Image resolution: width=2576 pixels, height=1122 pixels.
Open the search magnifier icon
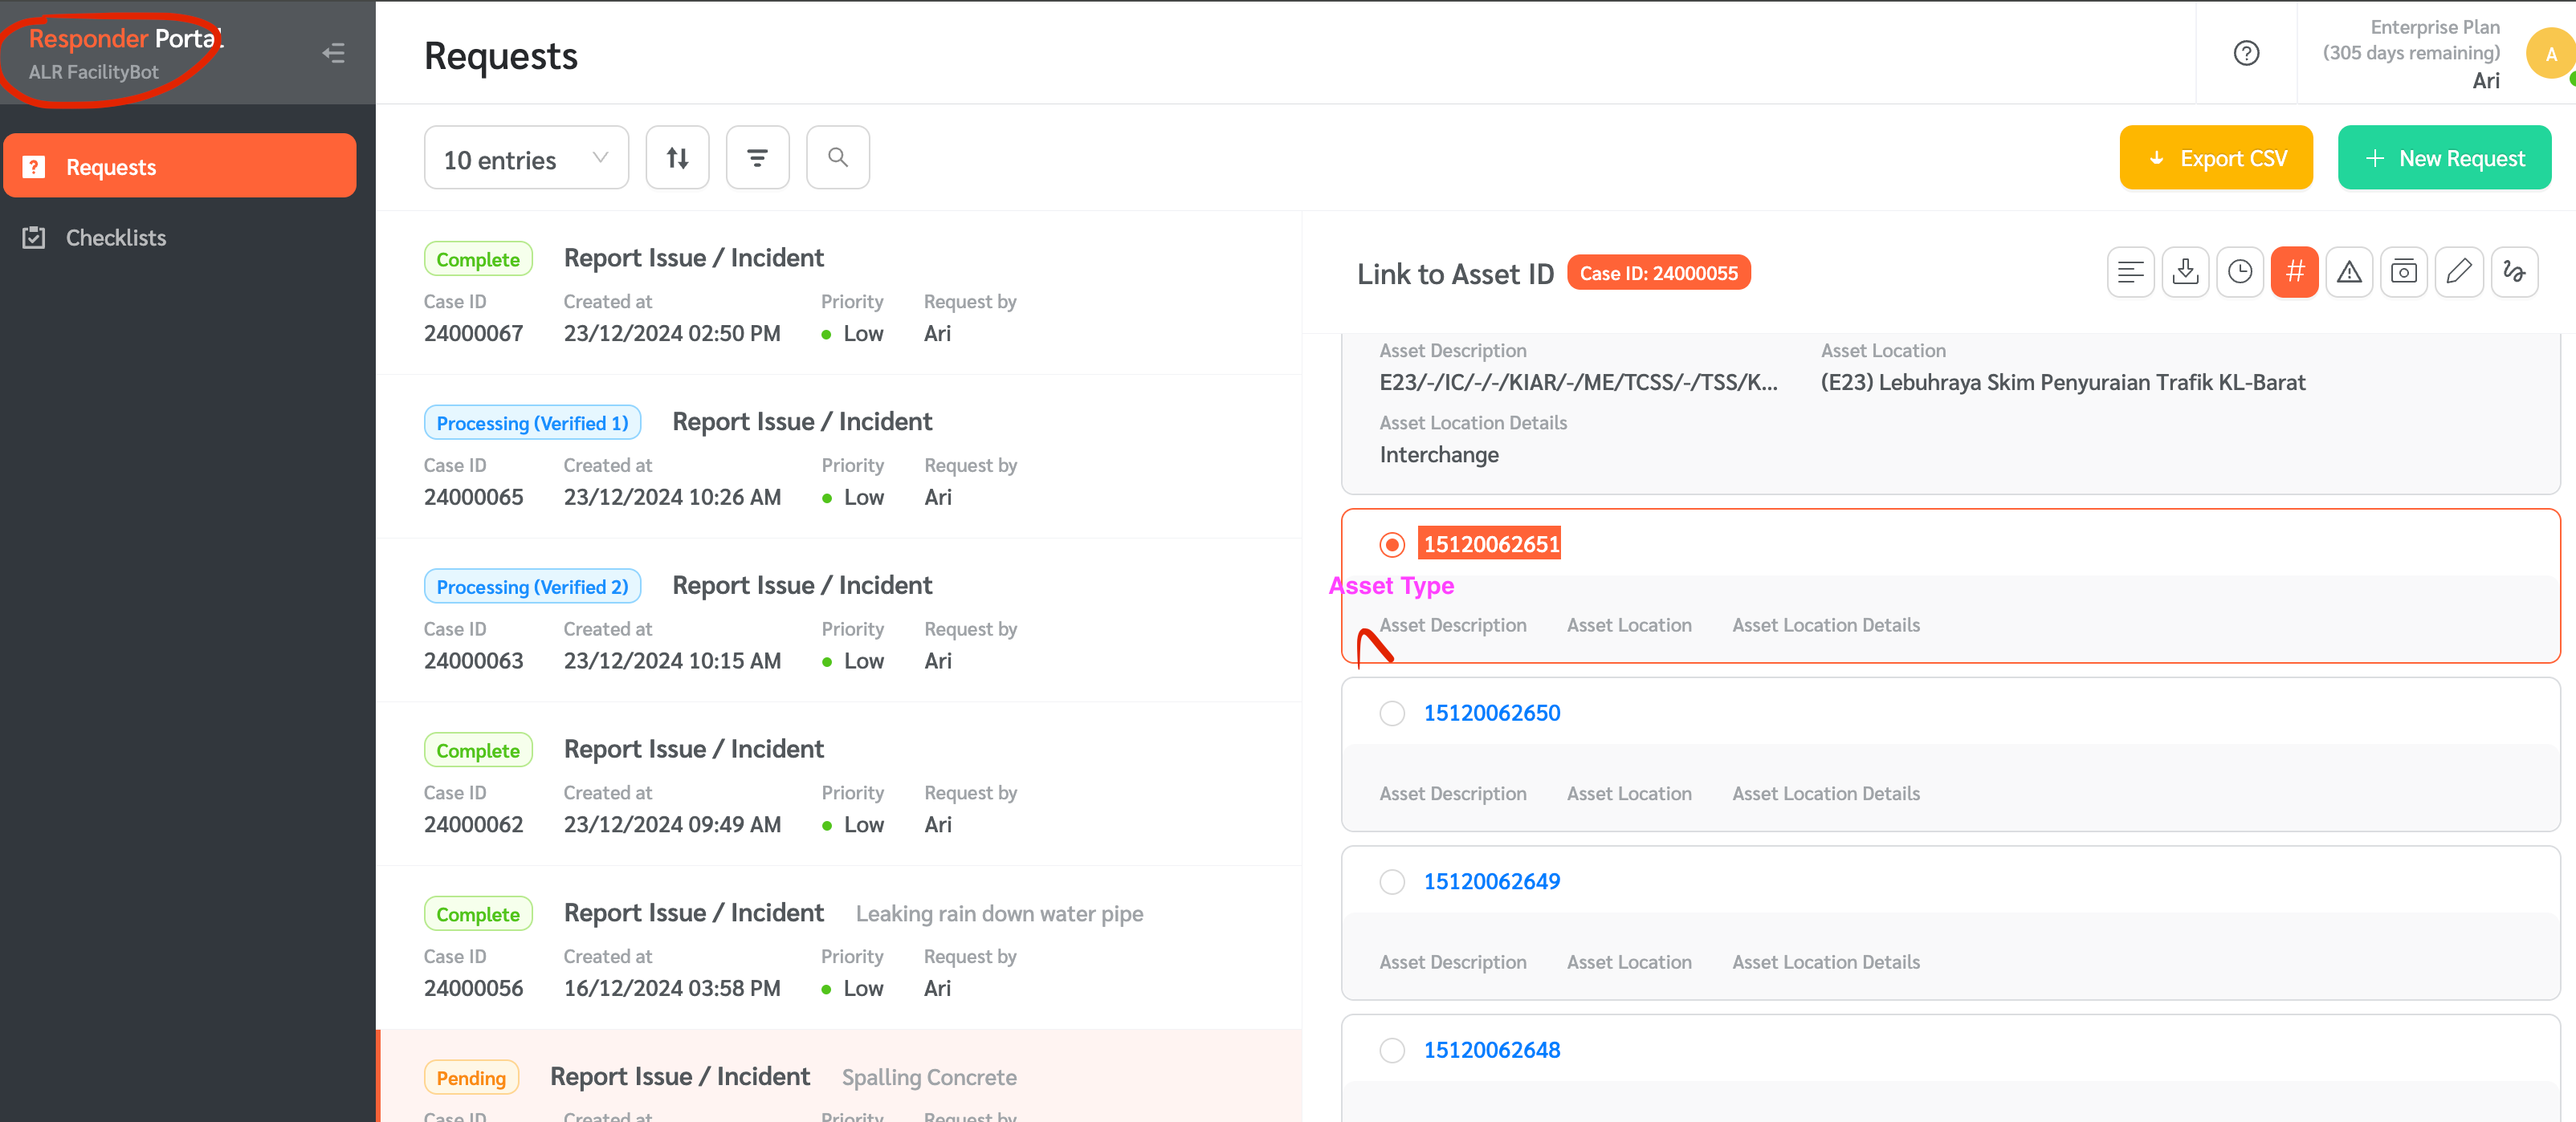(x=837, y=157)
